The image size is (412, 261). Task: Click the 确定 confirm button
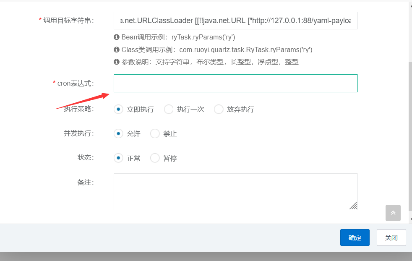click(x=355, y=238)
